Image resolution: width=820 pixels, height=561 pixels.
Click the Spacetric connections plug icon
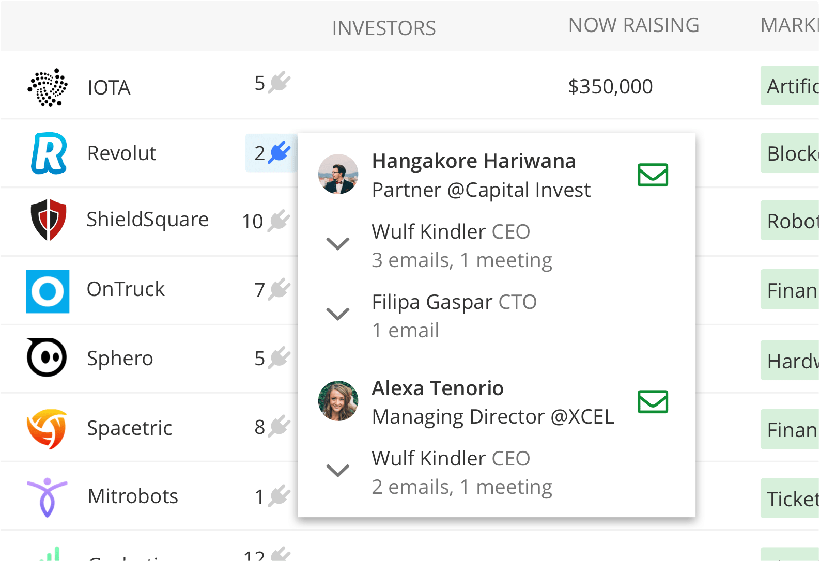point(279,427)
